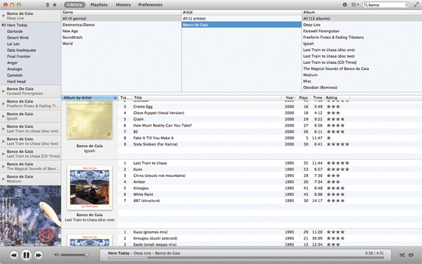The height and width of the screenshot is (264, 422).
Task: Select All (1 artists) row
Action: tap(242, 18)
